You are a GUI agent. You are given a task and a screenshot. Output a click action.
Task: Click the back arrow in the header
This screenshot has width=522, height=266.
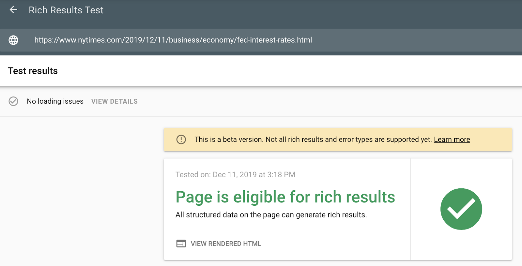click(13, 10)
